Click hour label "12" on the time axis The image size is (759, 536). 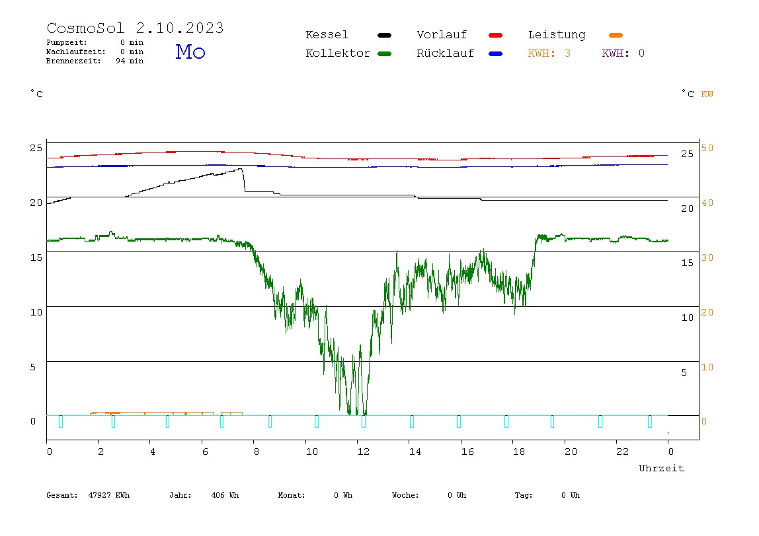364,452
